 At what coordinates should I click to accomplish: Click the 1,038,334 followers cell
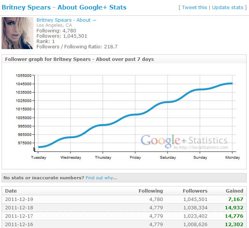click(195, 208)
